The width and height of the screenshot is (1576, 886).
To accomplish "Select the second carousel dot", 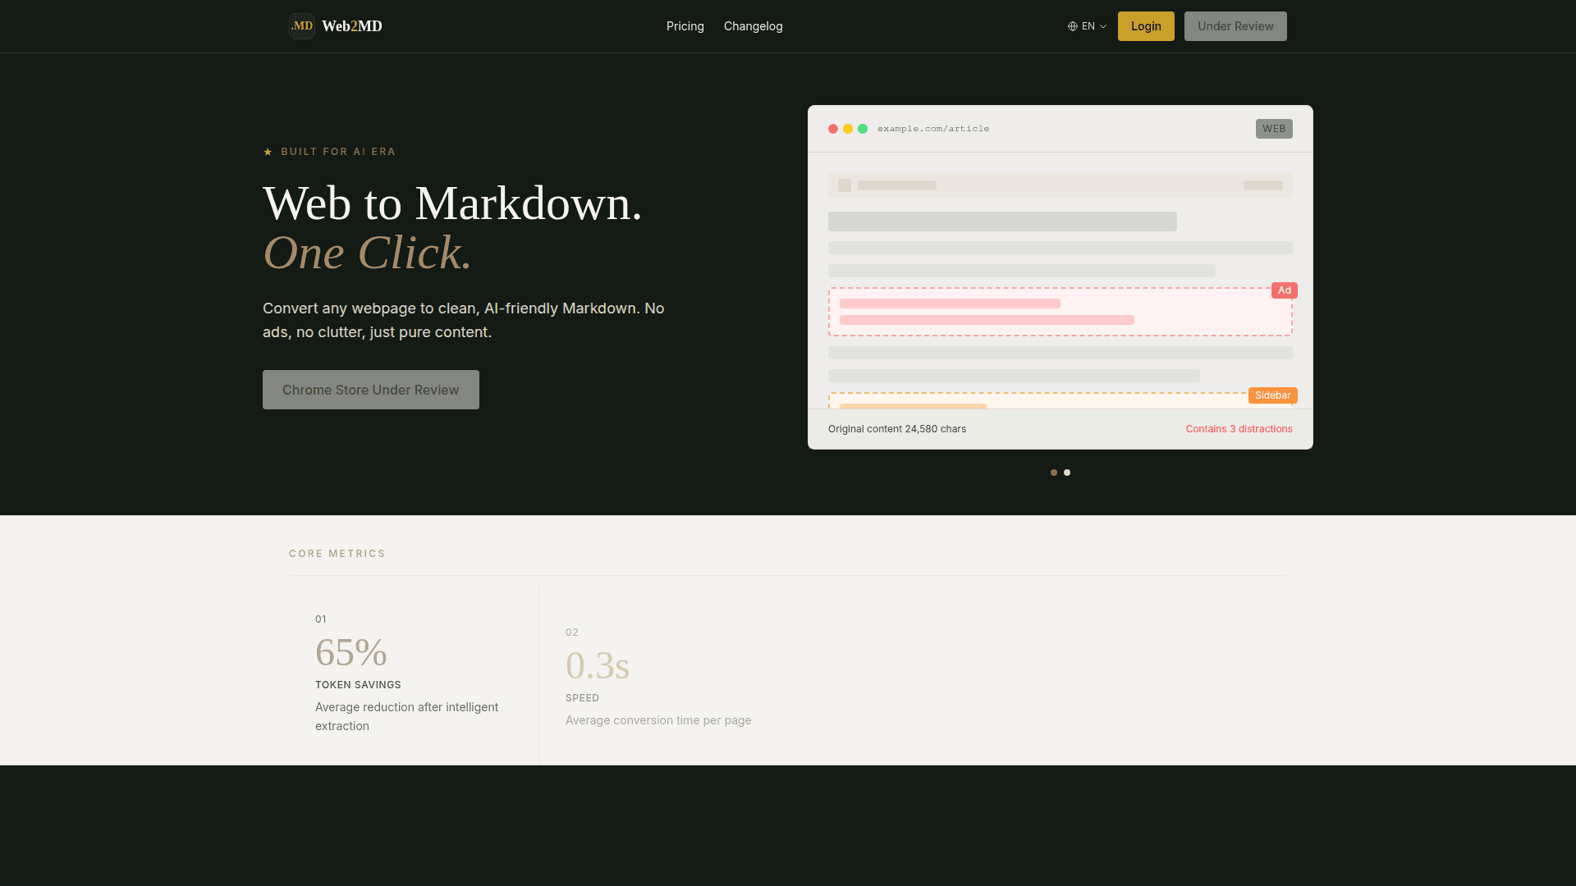I will point(1067,473).
